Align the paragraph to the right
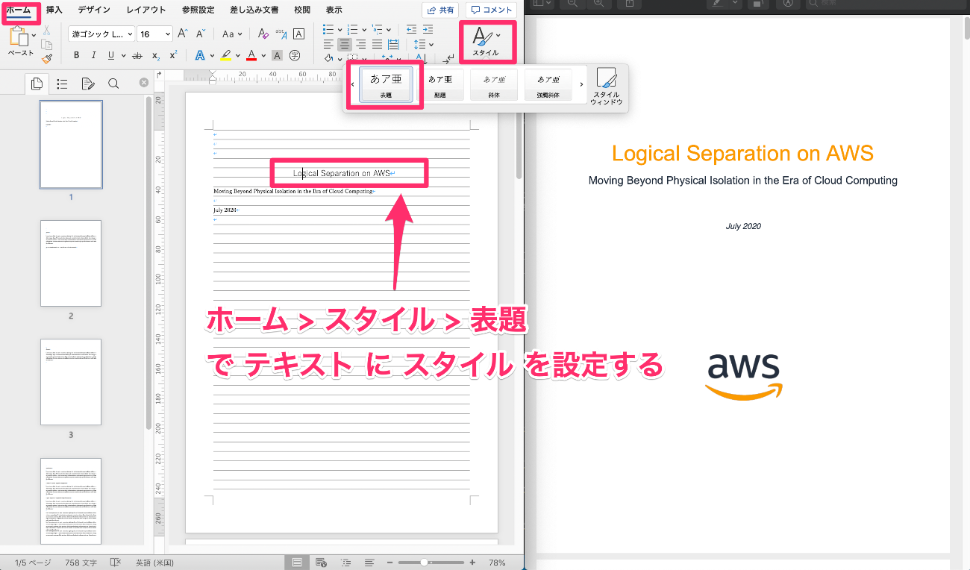 (x=361, y=44)
